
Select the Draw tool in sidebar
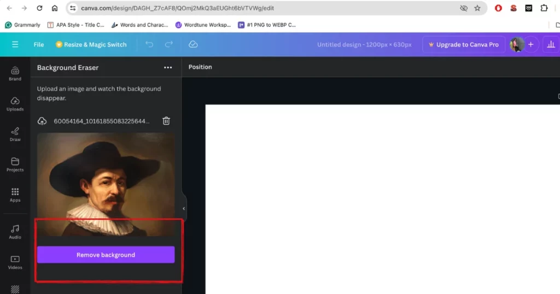tap(15, 134)
